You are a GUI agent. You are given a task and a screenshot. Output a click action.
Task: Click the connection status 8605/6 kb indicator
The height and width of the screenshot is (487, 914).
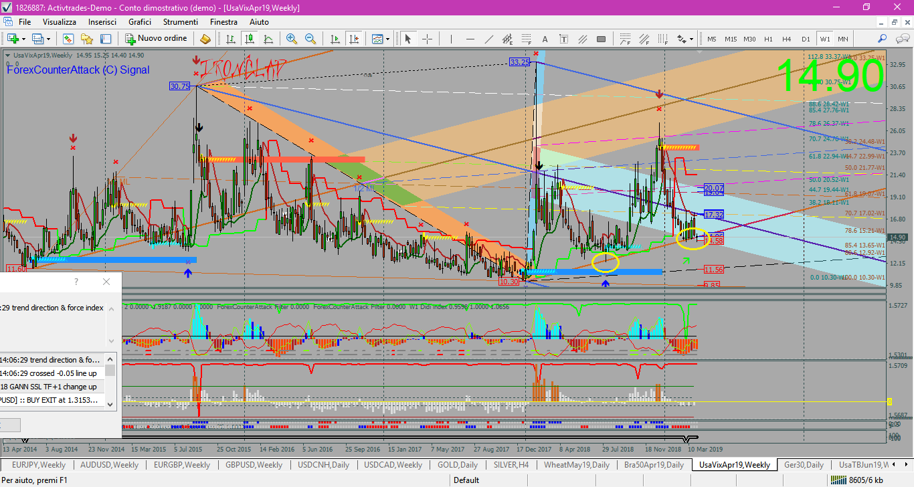(857, 480)
